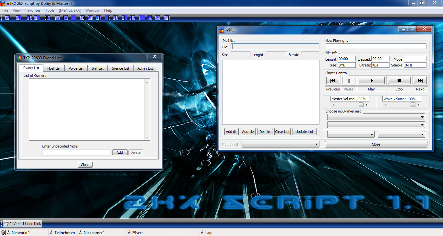Click the wide Close button in the mp3 player
Screen dimensions: 443x236
[x=376, y=144]
